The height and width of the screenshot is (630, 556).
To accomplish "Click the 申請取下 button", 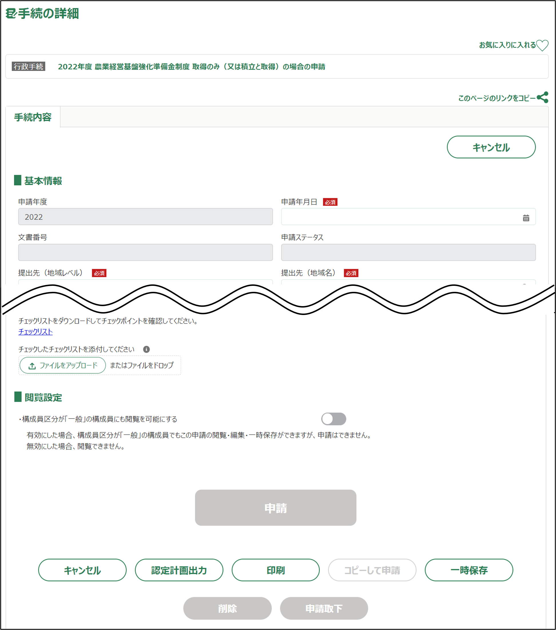I will (324, 609).
